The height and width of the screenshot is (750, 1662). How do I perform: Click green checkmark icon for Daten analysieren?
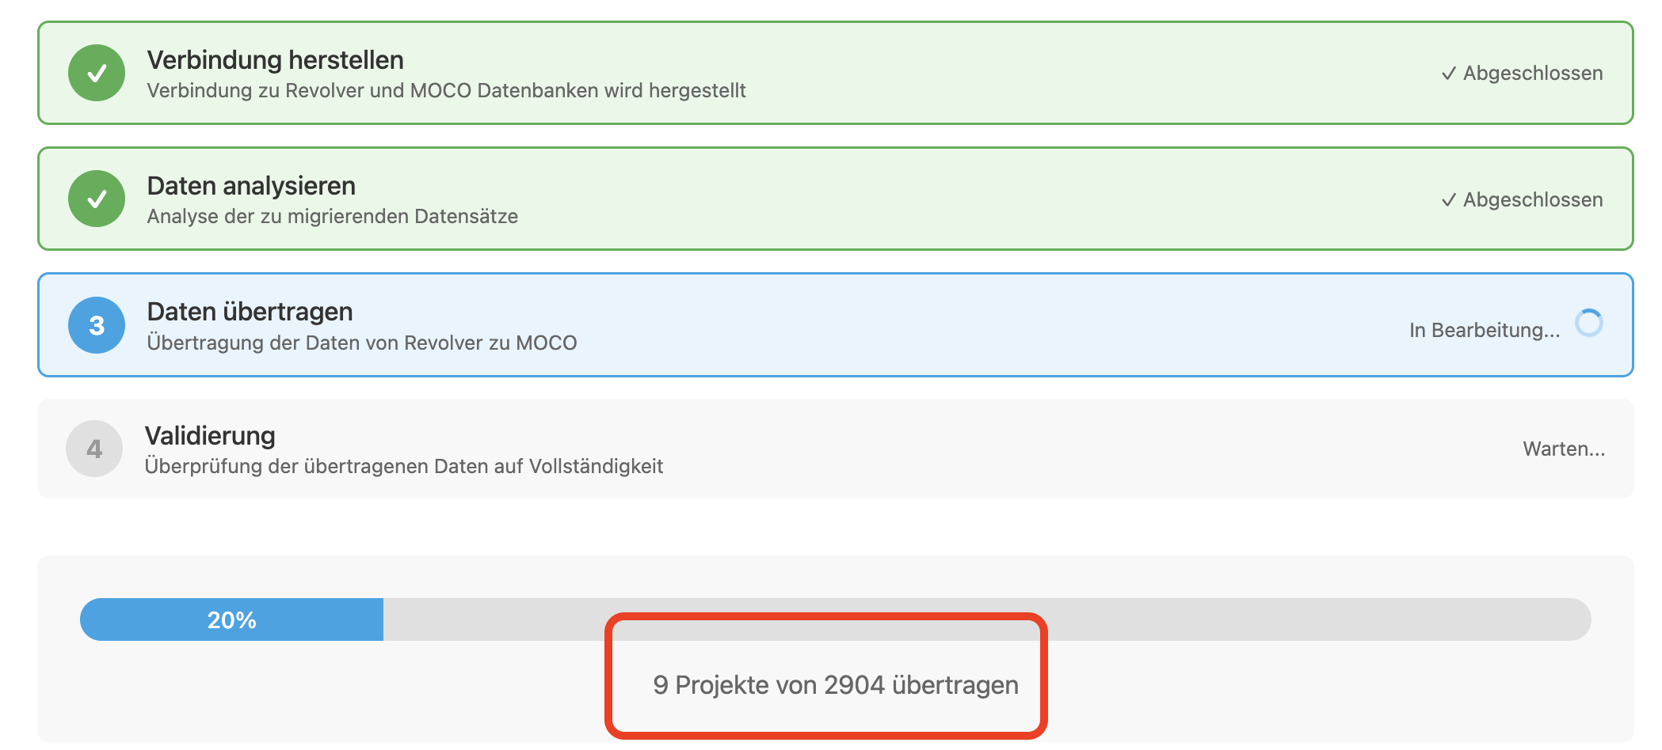click(97, 199)
